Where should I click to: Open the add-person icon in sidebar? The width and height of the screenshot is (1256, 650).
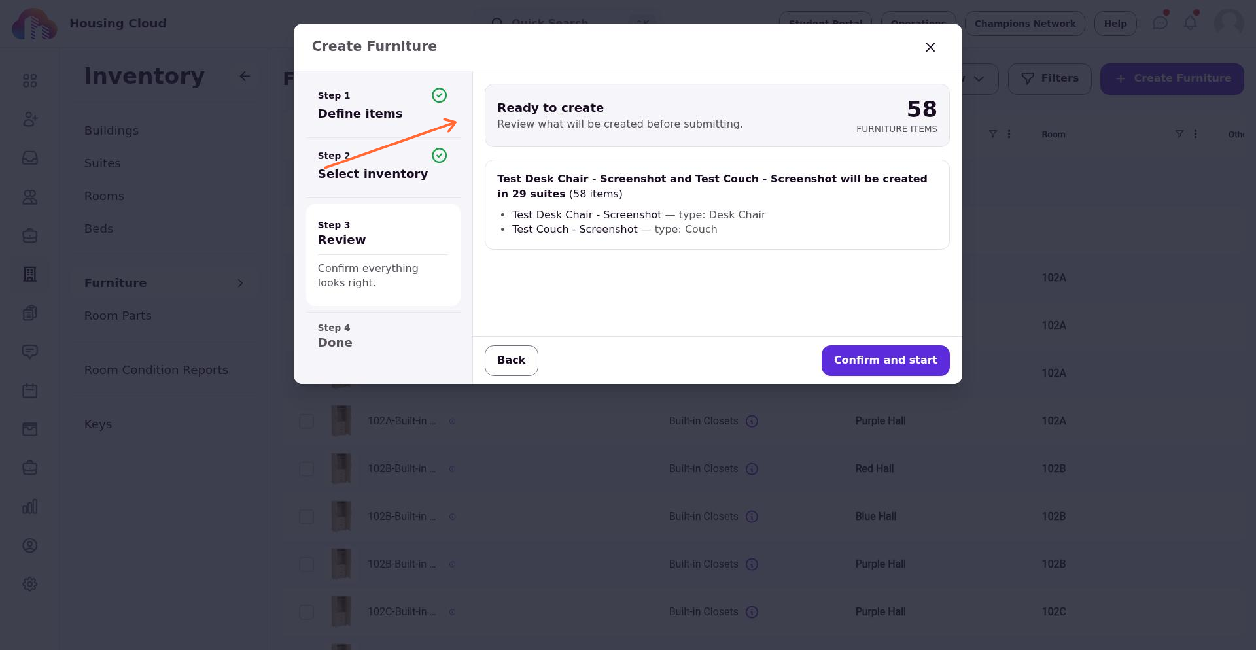[30, 119]
